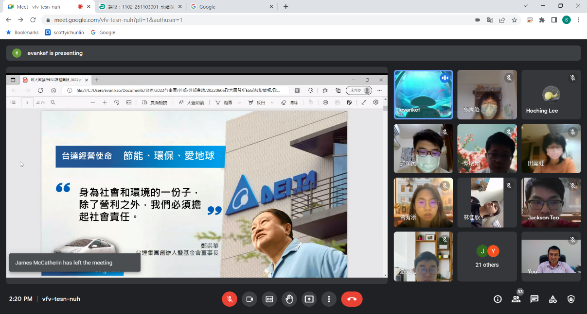Open the Chrome Extensions puzzle menu
The image size is (587, 314).
click(542, 20)
